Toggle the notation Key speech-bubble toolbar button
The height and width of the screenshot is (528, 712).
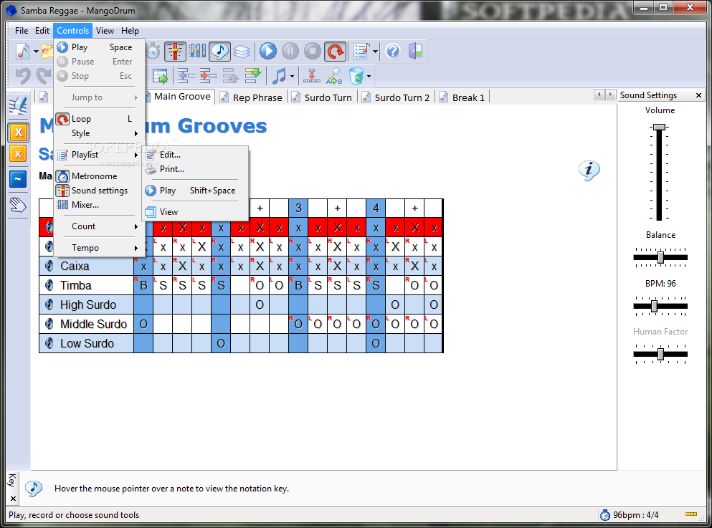[x=220, y=52]
